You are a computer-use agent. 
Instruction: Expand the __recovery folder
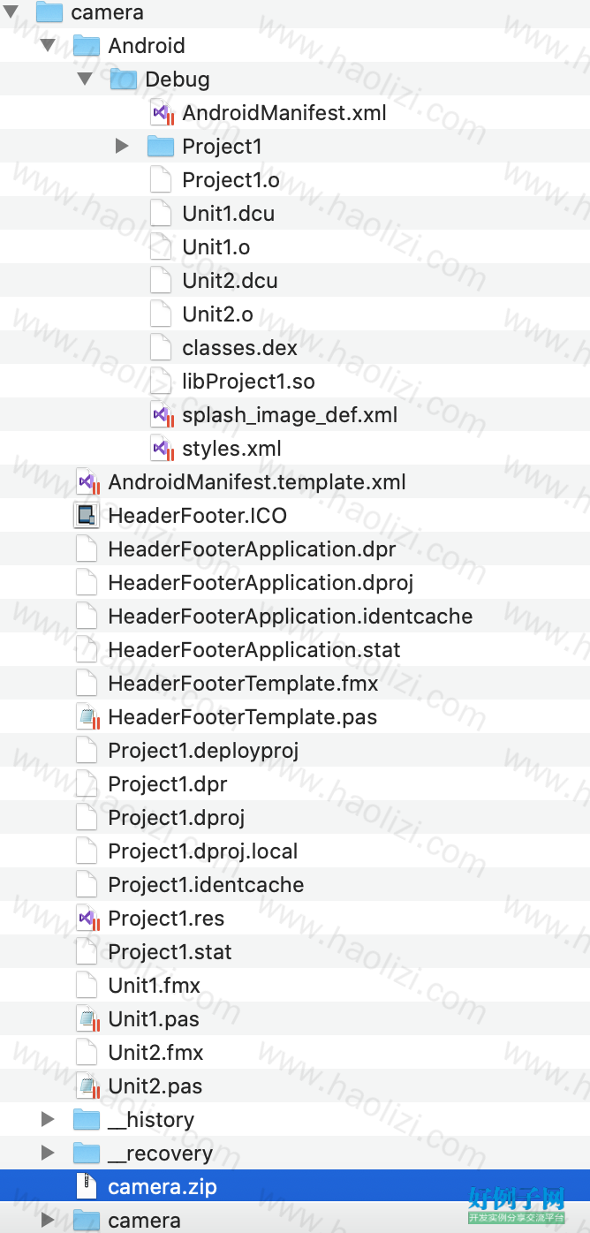[x=49, y=1153]
